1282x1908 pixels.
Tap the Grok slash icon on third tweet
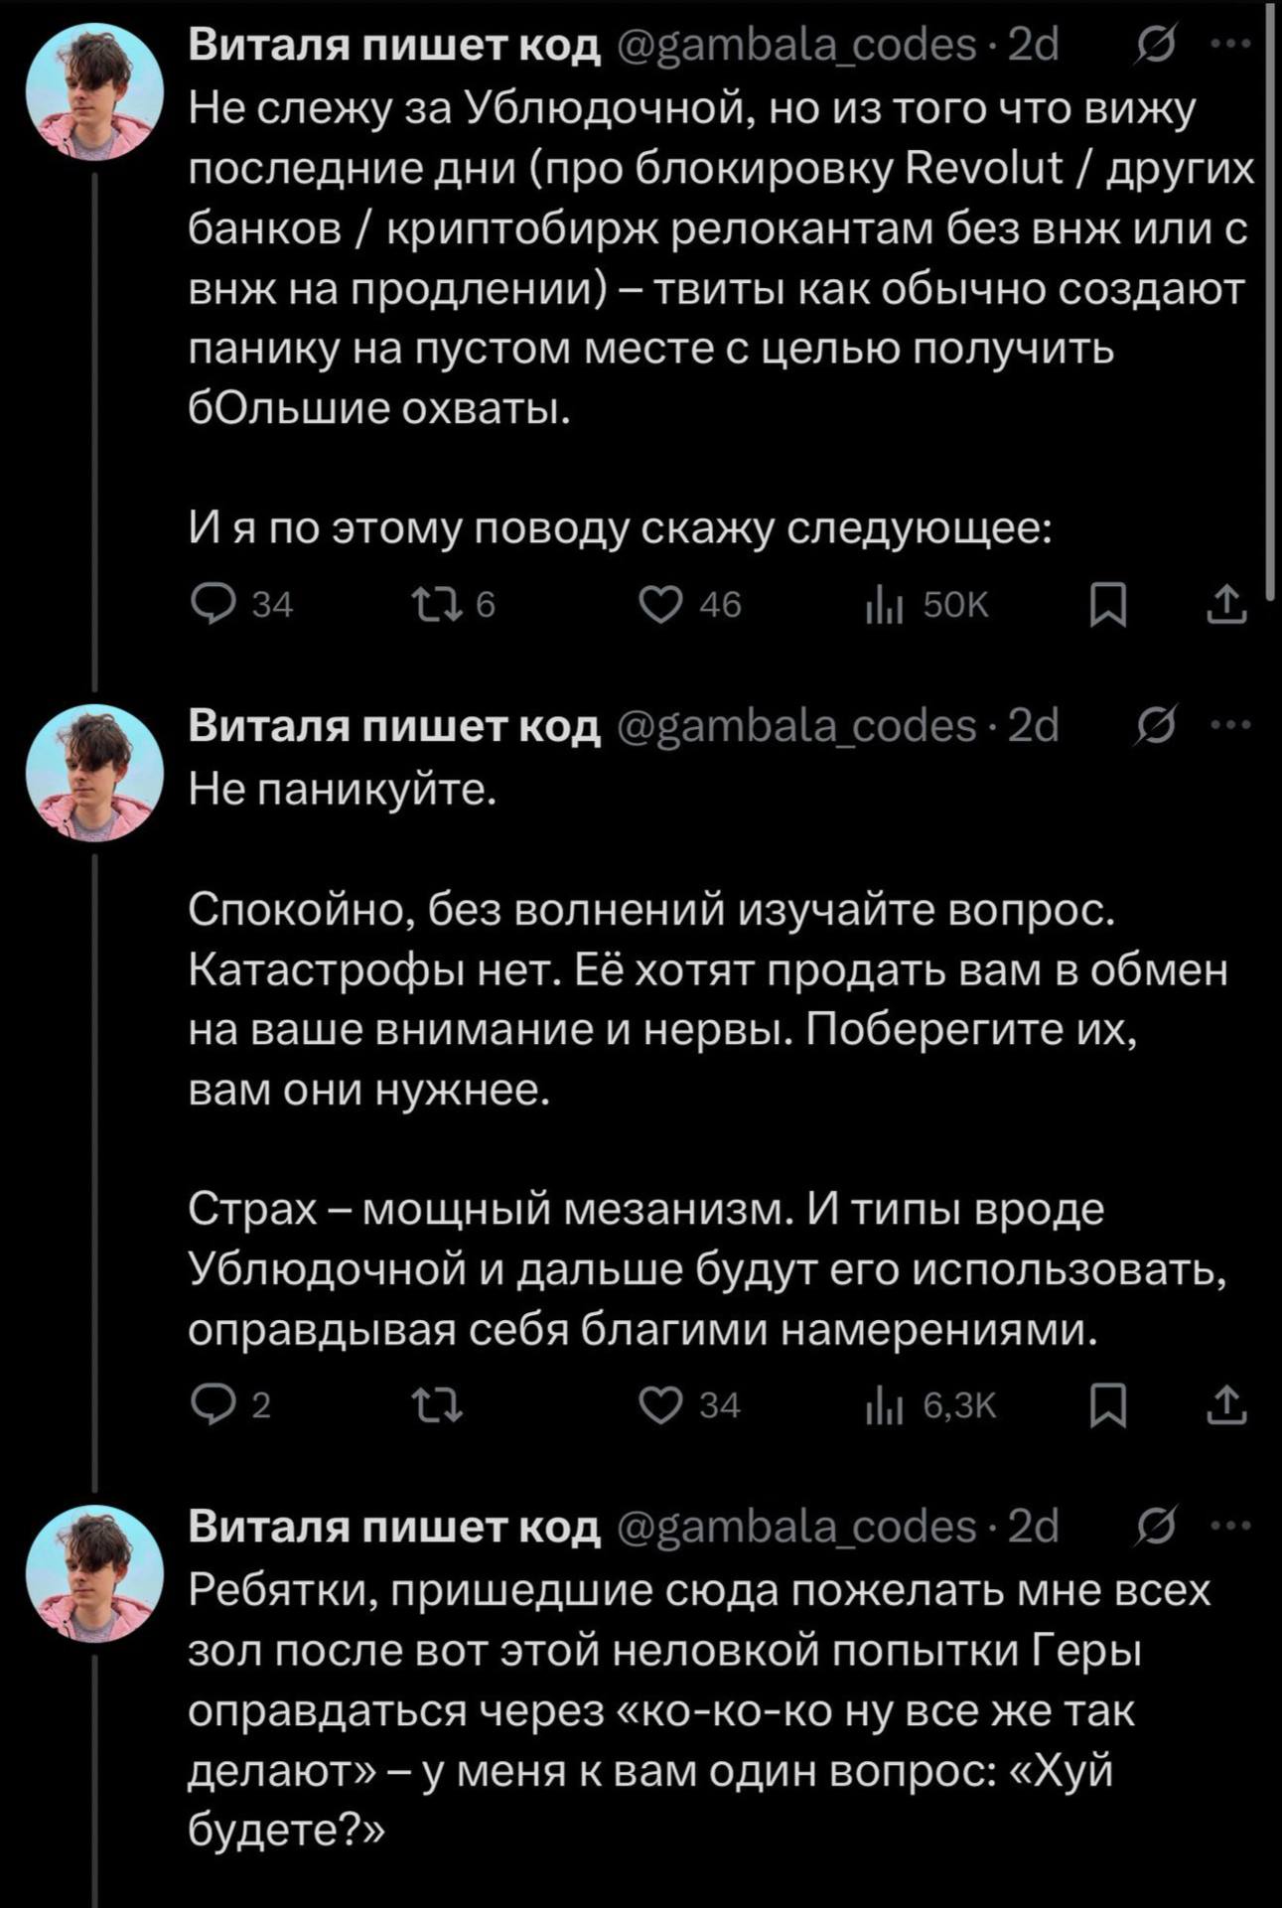(x=1157, y=1526)
